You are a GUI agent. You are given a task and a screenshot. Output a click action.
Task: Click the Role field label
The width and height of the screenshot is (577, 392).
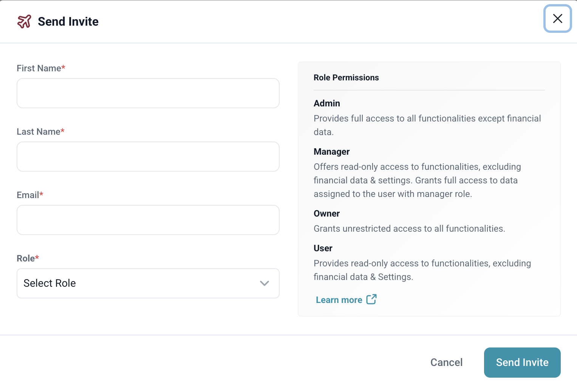(x=26, y=258)
